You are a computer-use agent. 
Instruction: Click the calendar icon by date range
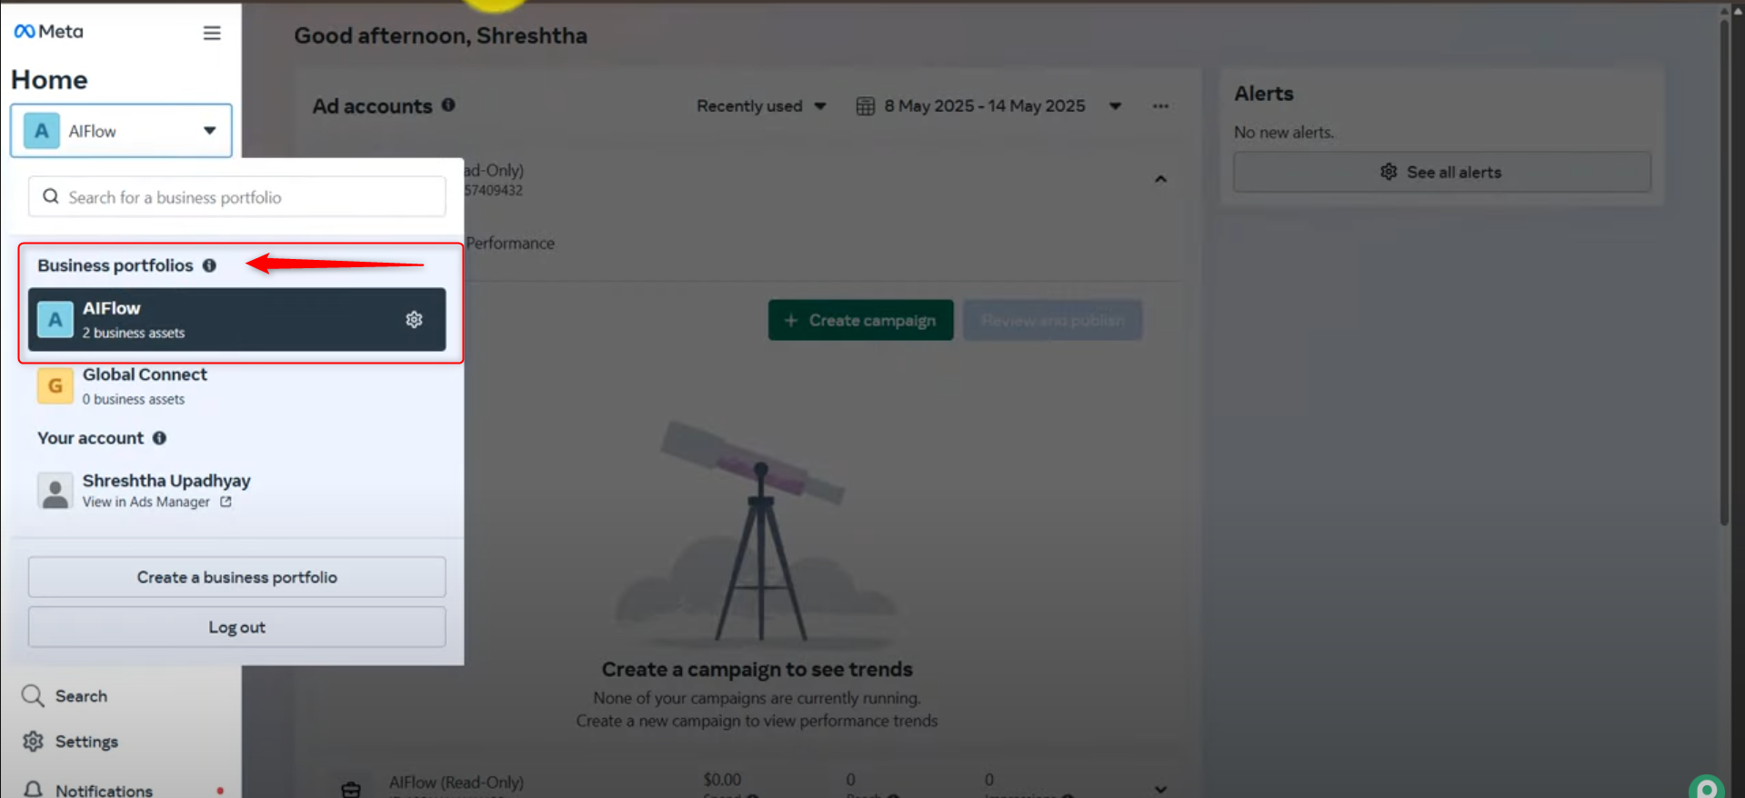click(x=866, y=106)
